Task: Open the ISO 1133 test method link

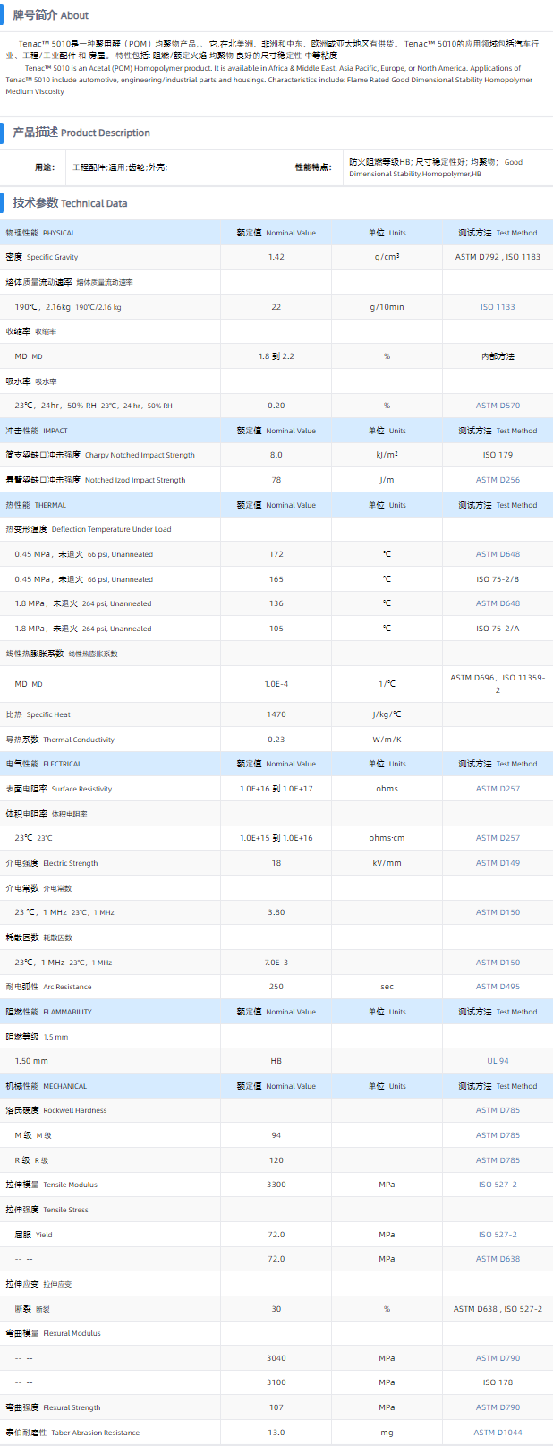Action: pos(498,307)
